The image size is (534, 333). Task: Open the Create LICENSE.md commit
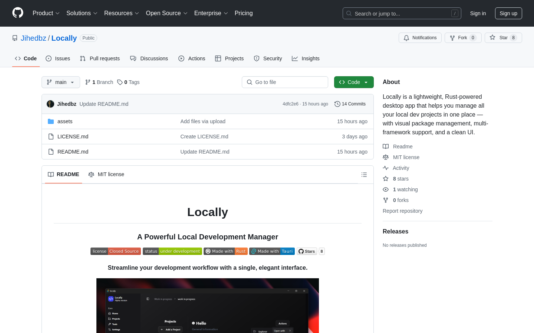(204, 137)
